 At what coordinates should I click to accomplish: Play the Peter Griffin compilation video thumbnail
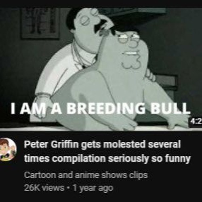101,69
